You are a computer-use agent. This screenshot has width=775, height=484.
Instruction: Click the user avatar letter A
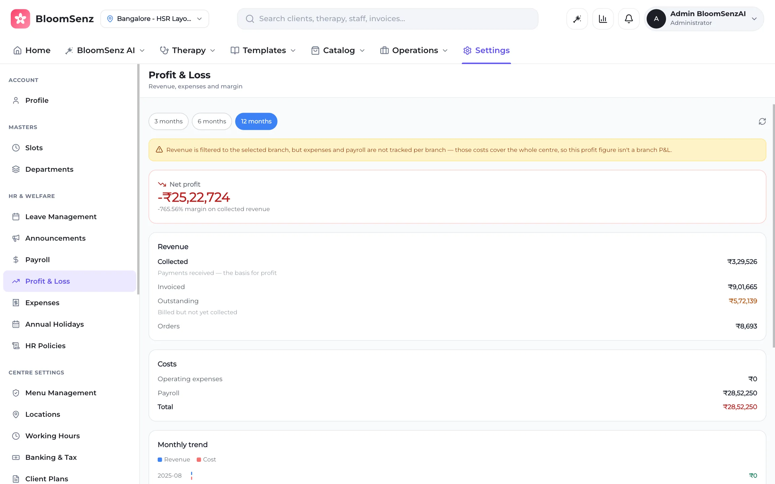click(x=656, y=19)
